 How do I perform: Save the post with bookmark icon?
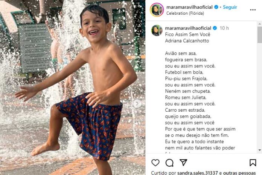point(253,163)
